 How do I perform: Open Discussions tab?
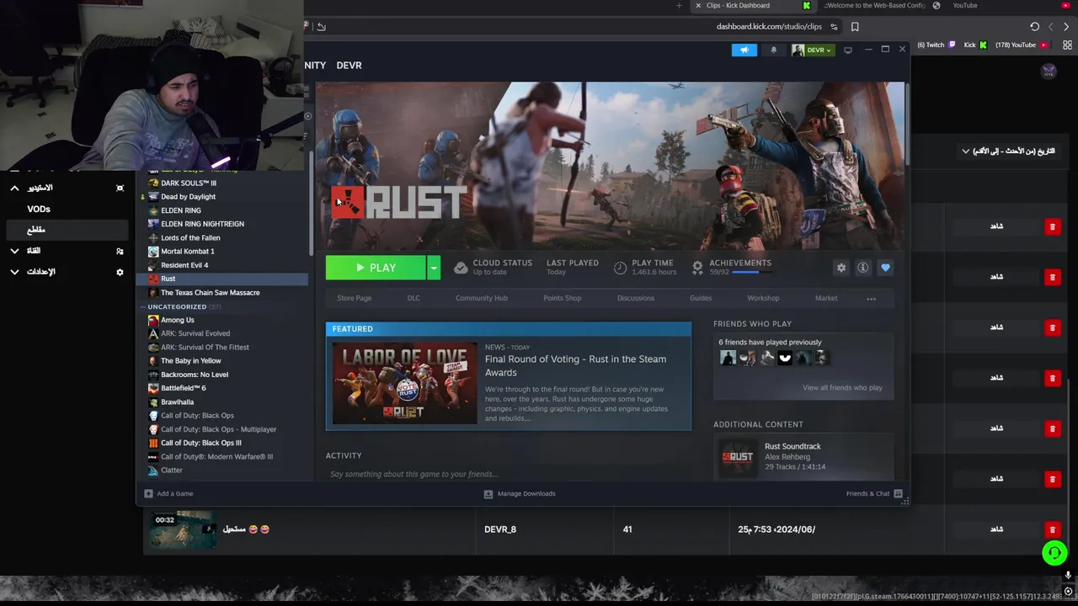point(635,298)
